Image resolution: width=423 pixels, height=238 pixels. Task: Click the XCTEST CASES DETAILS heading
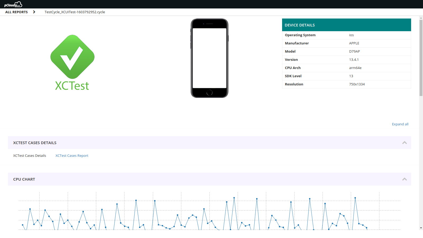pos(35,143)
